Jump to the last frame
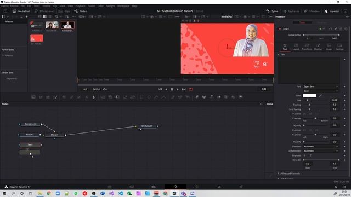 [x=184, y=89]
